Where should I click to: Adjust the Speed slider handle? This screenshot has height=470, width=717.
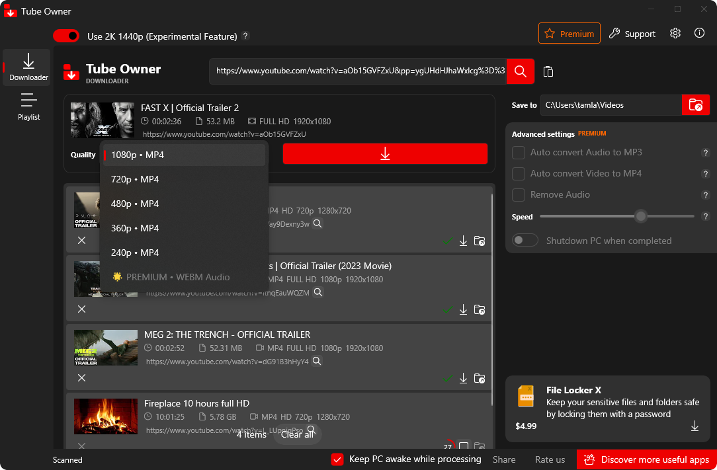(x=641, y=216)
